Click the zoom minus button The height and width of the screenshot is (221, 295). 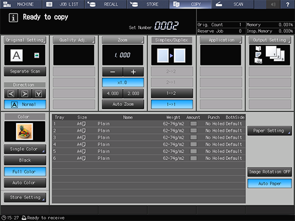(x=112, y=72)
